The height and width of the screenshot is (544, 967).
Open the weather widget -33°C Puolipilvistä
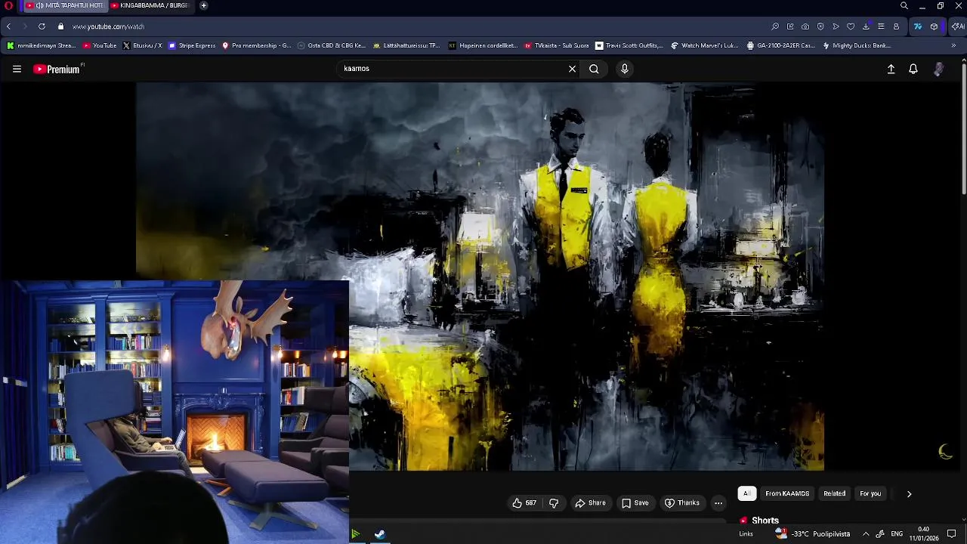813,534
